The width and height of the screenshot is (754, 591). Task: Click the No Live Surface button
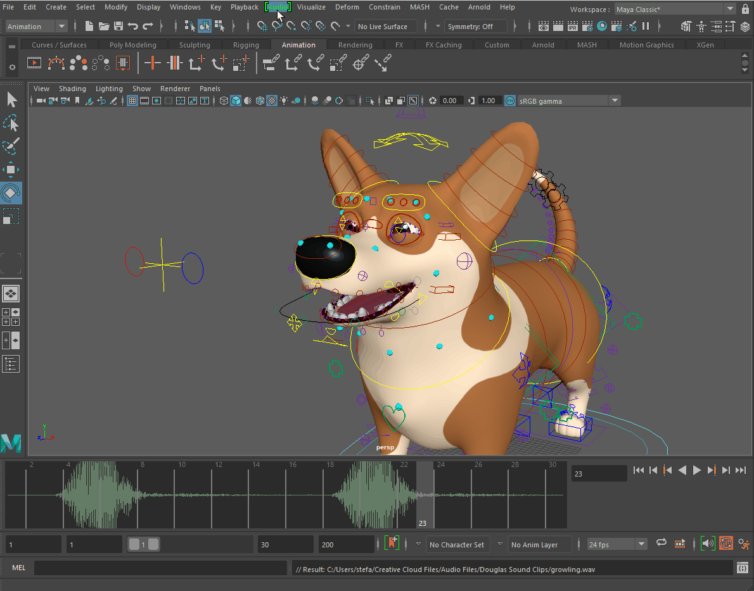(385, 26)
